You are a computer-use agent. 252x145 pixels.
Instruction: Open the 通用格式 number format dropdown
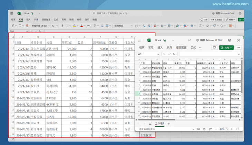(123, 26)
